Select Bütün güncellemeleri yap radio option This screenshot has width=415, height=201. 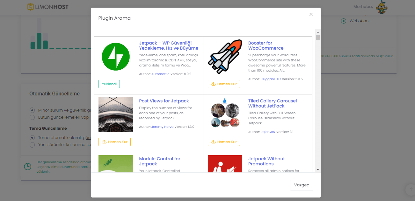tap(32, 117)
